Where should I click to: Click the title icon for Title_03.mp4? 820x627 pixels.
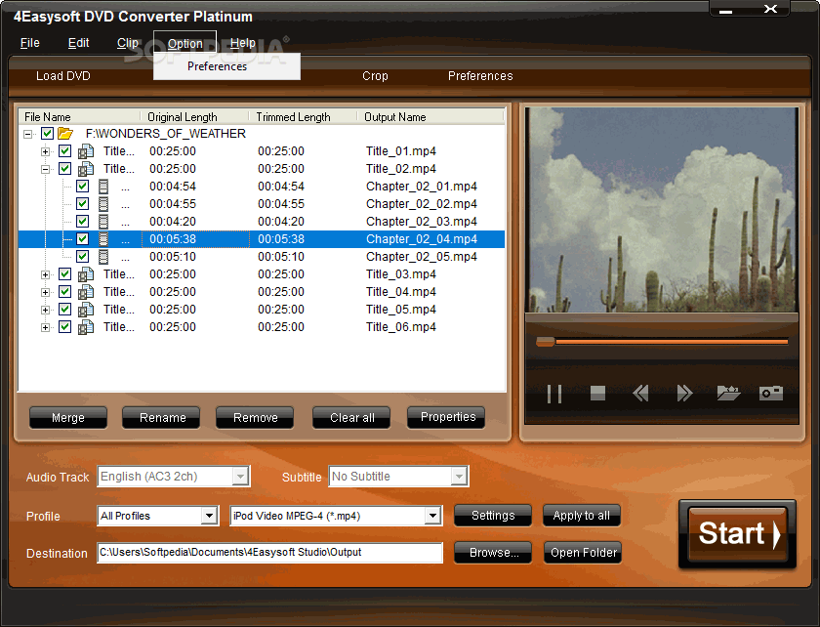(x=86, y=274)
